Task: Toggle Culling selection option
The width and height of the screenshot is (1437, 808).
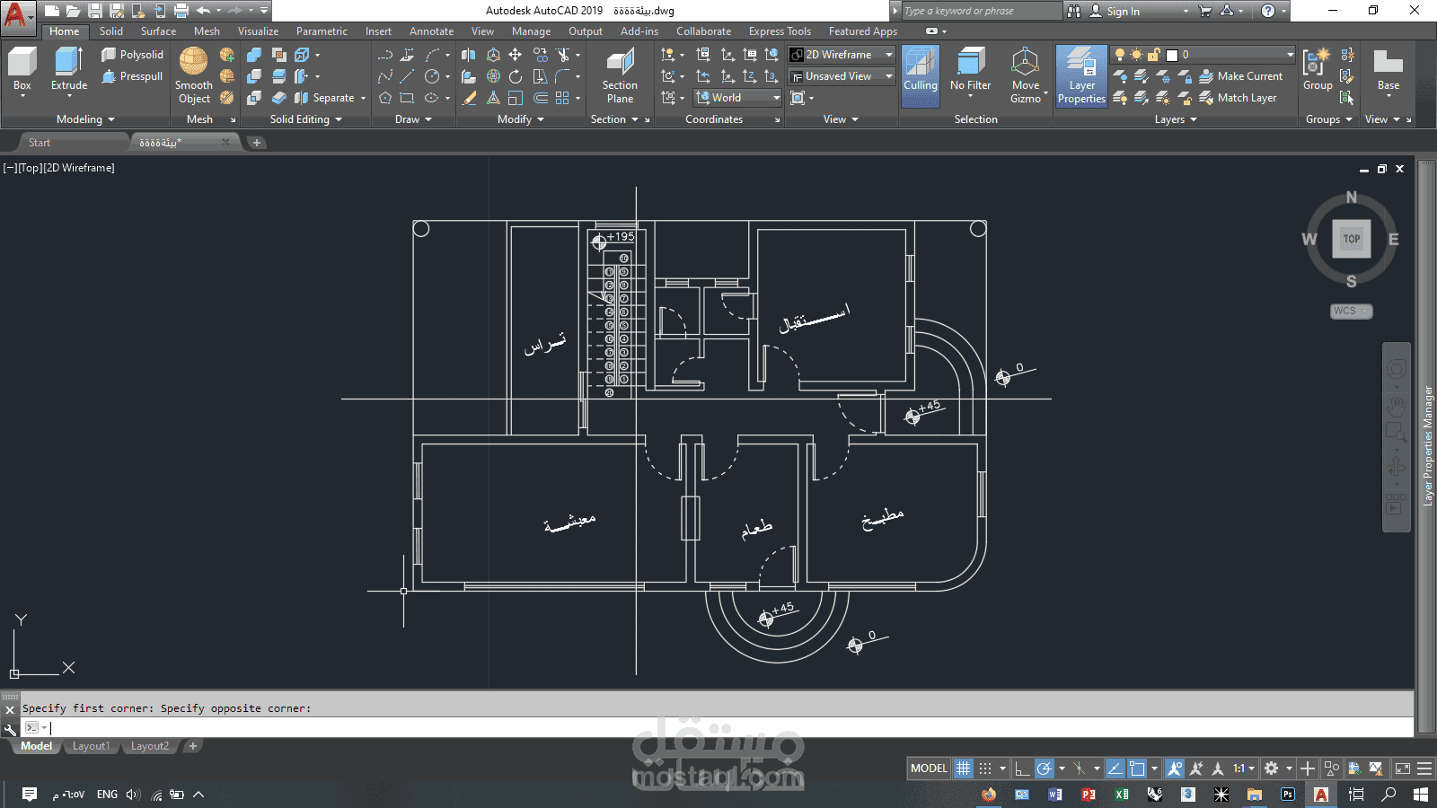Action: coord(920,75)
